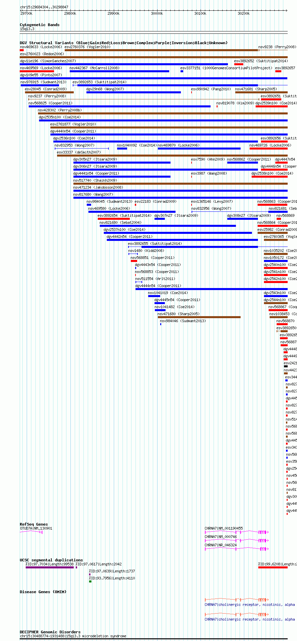
Task: Select variant nsv511554 (Arlt2011)
Action: 155,279
